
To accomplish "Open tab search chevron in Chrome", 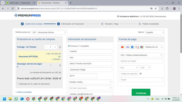I will pyautogui.click(x=3, y=3).
